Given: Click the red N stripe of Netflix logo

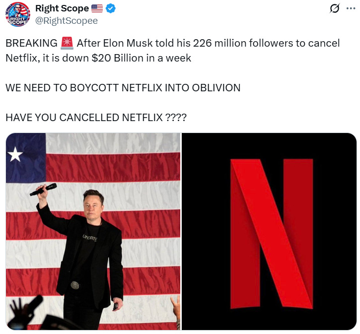Looking at the screenshot, I should (x=272, y=234).
